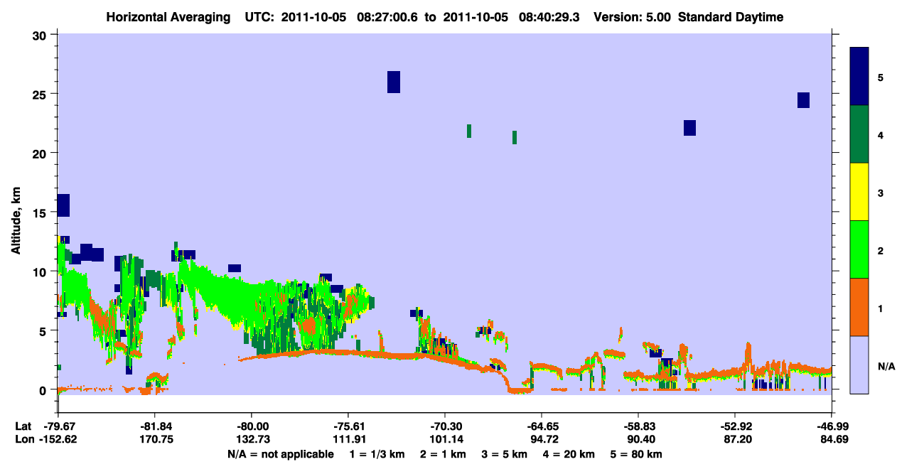Click longitude value 170.75
The height and width of the screenshot is (474, 924).
click(155, 440)
